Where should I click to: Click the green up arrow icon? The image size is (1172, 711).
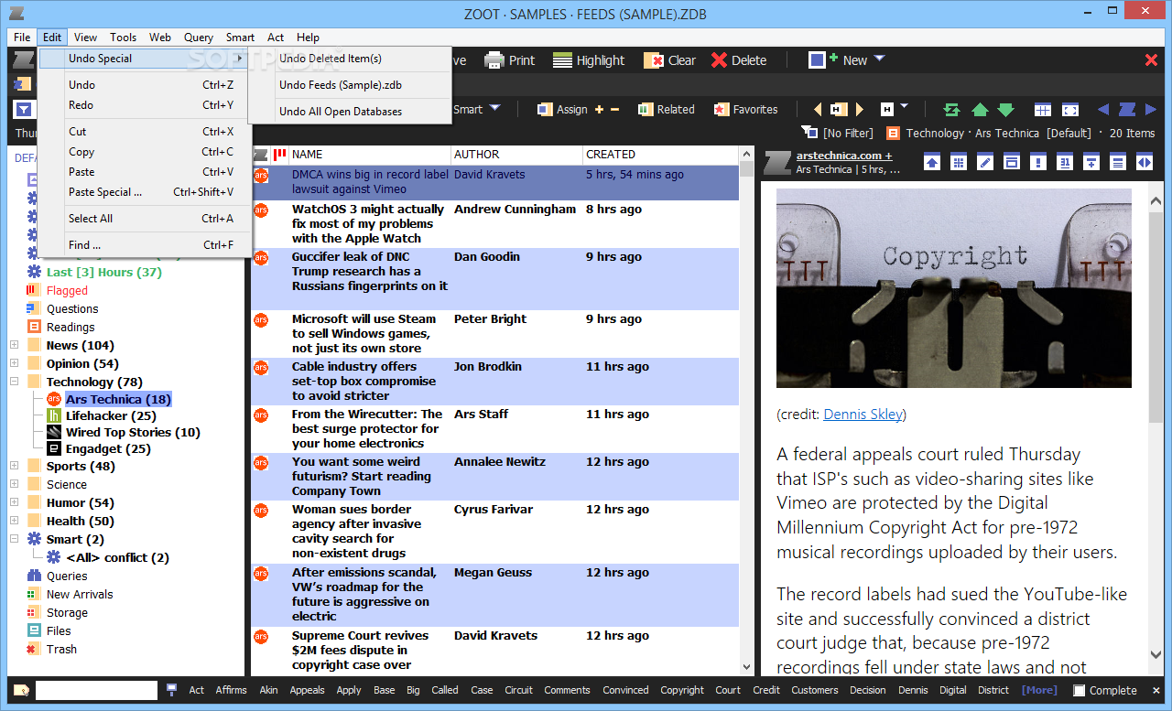pos(980,110)
